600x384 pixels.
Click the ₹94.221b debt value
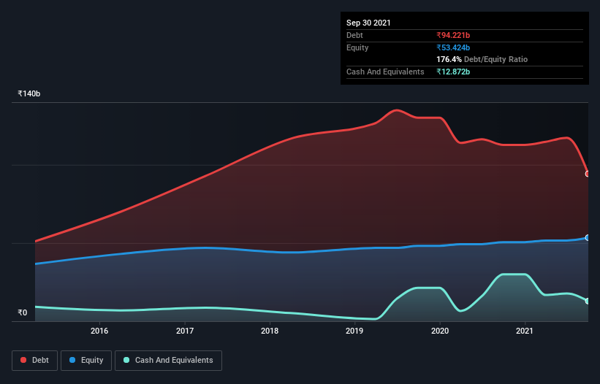coord(453,35)
